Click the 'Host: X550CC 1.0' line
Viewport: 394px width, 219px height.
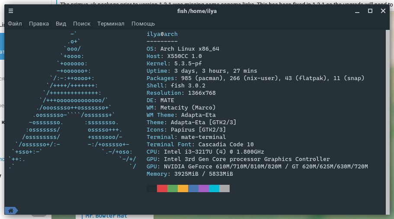pyautogui.click(x=174, y=56)
